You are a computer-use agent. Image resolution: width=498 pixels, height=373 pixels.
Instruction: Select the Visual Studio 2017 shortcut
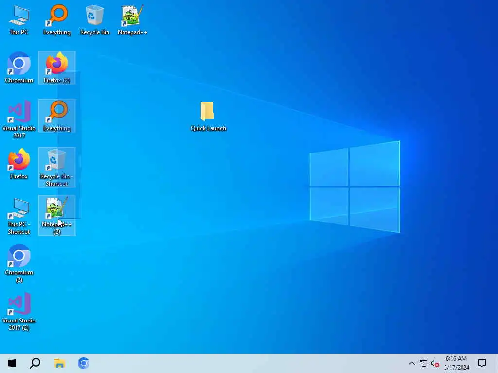pos(19,119)
